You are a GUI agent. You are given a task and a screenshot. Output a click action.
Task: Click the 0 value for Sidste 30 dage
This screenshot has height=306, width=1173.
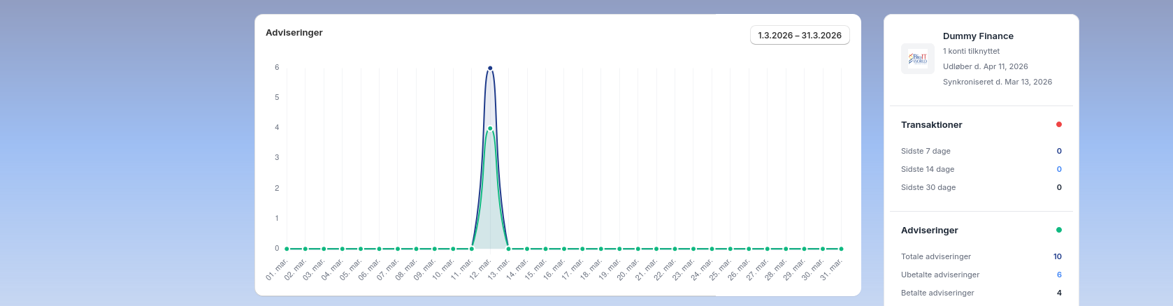click(x=1059, y=187)
